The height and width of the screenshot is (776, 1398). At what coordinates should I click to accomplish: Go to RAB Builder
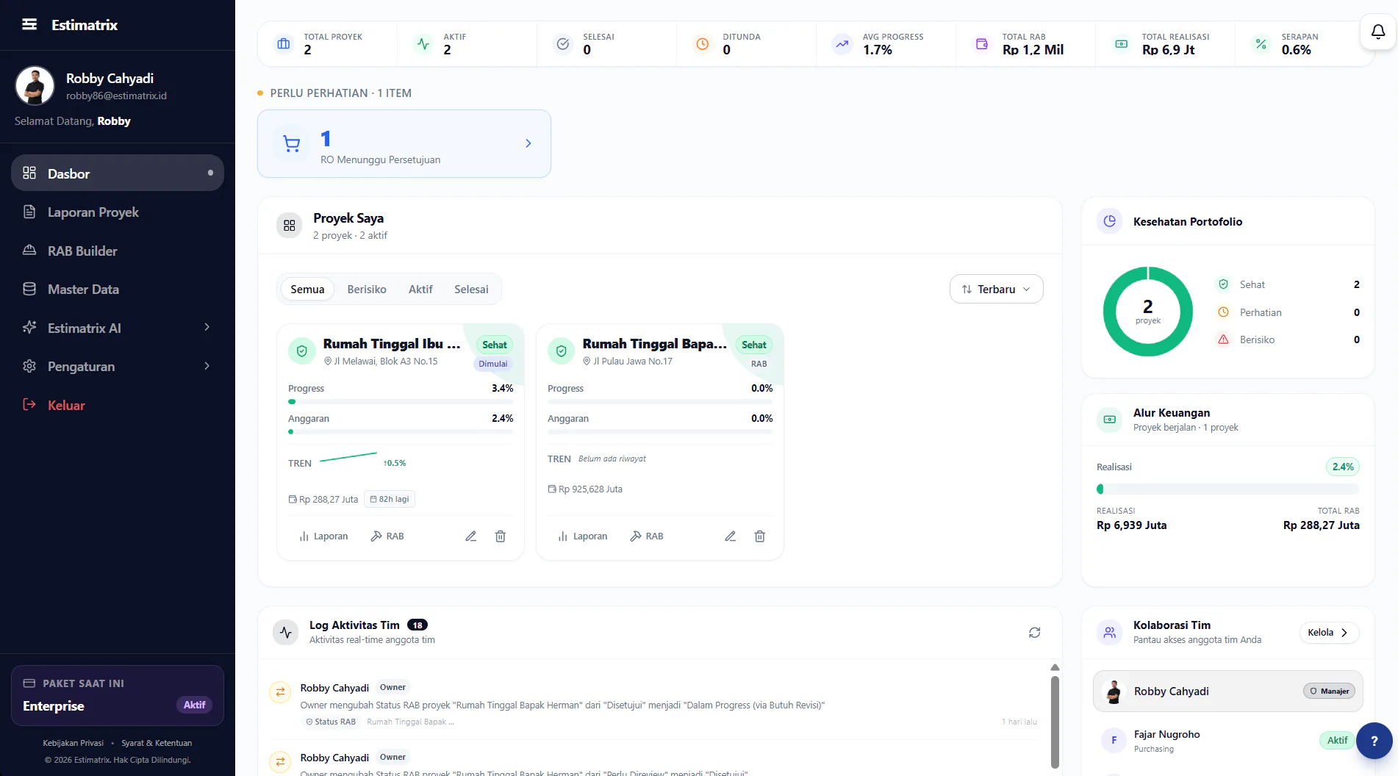pyautogui.click(x=118, y=251)
